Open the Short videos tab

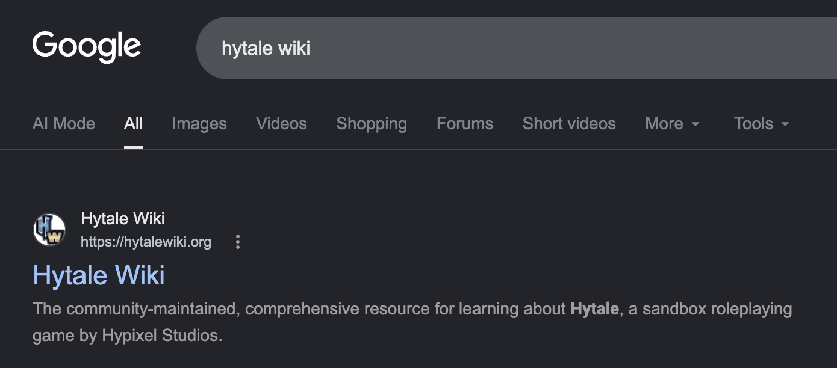click(x=569, y=124)
